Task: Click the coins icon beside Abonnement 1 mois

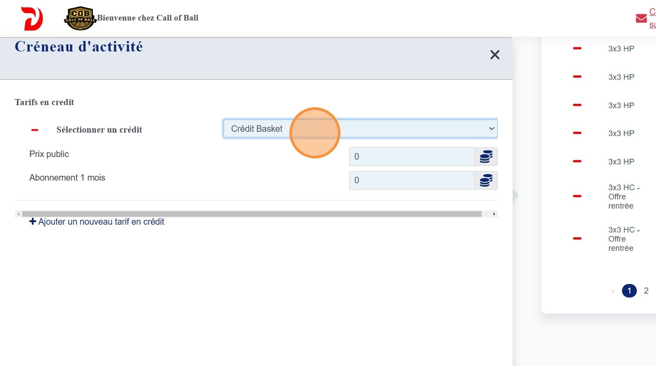Action: click(486, 180)
